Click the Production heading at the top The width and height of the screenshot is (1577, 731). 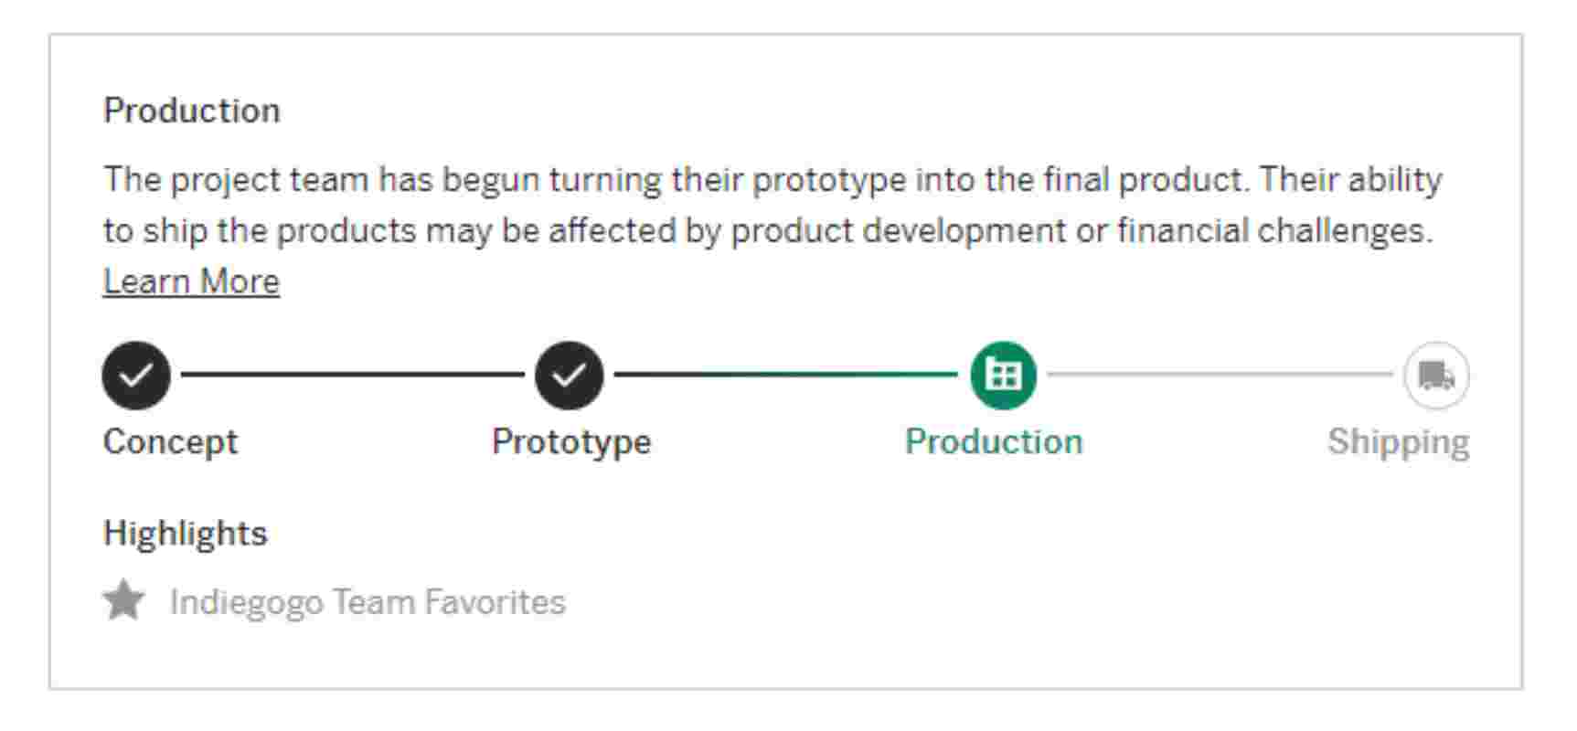click(x=192, y=111)
